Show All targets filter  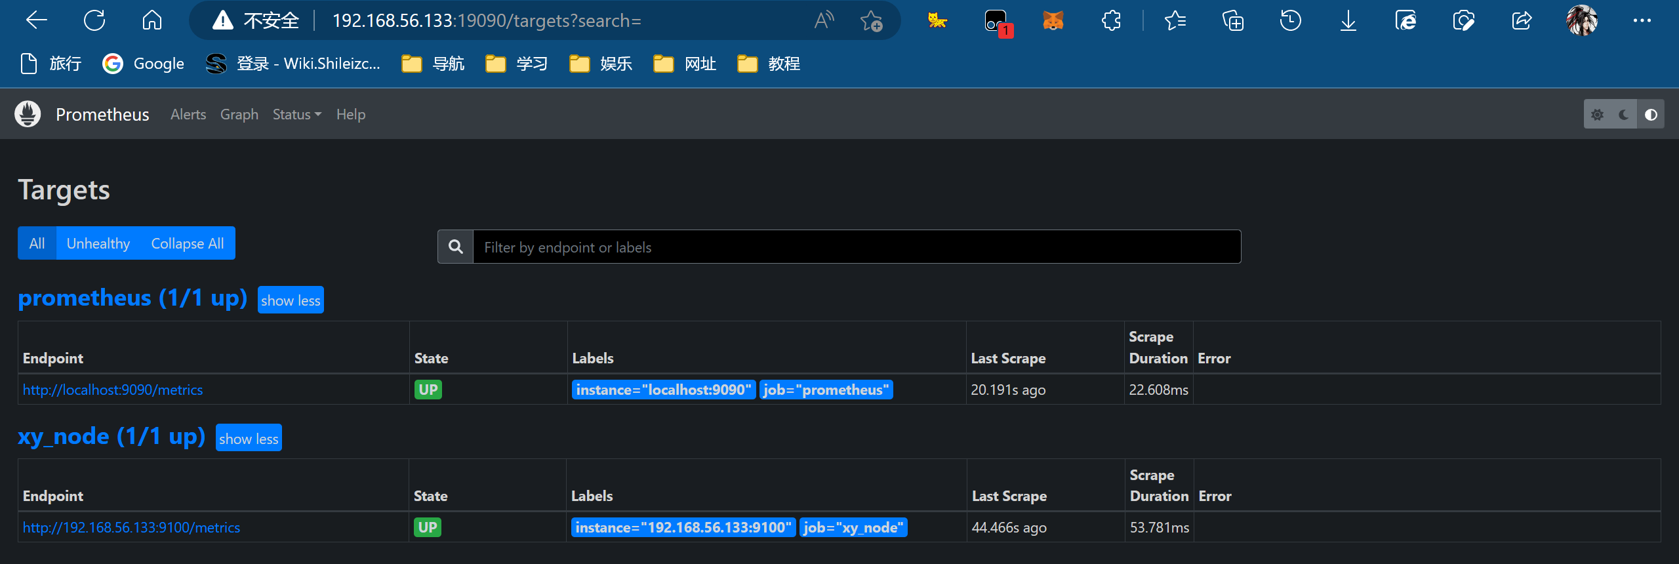[37, 243]
